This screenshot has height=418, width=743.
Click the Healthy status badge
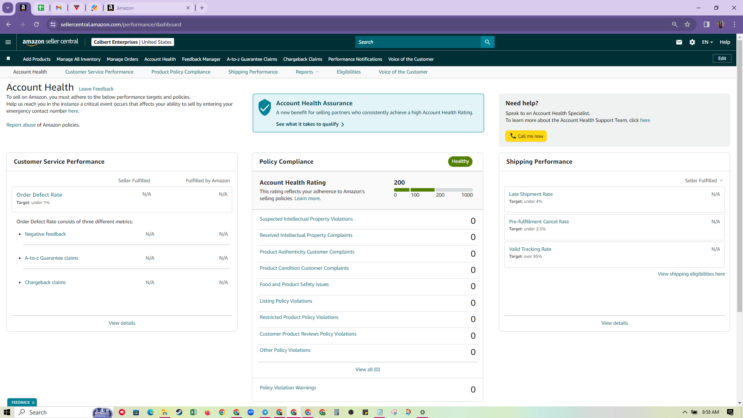[460, 161]
